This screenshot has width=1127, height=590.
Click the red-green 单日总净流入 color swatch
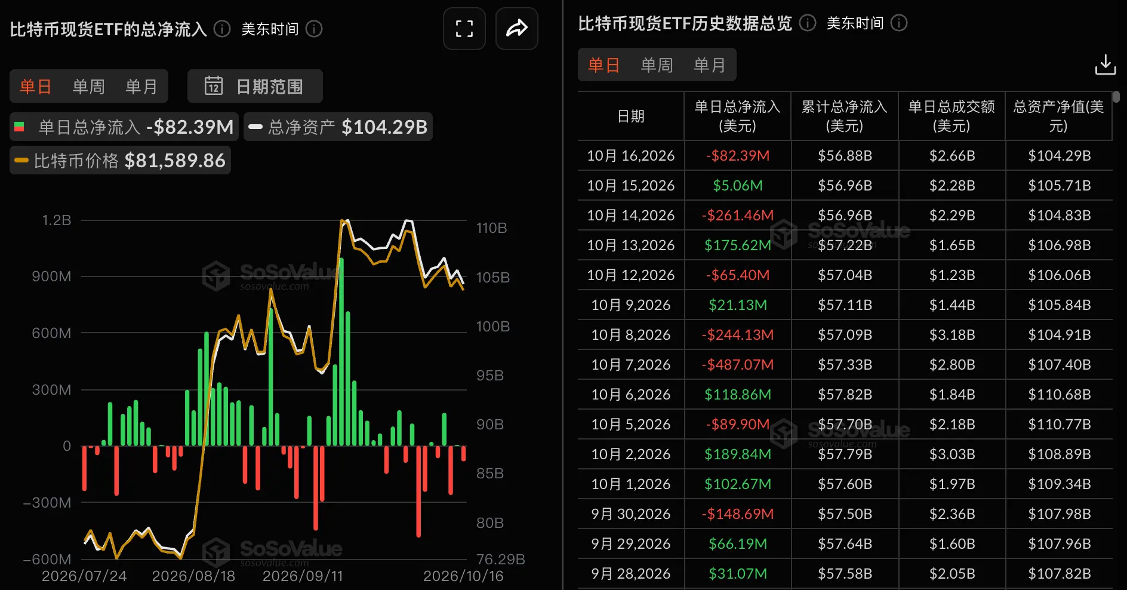(19, 127)
